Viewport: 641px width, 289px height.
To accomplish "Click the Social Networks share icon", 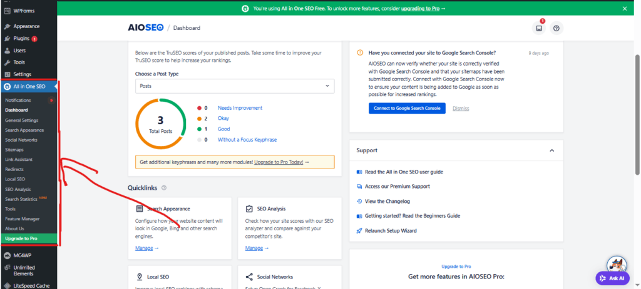I will pyautogui.click(x=249, y=277).
